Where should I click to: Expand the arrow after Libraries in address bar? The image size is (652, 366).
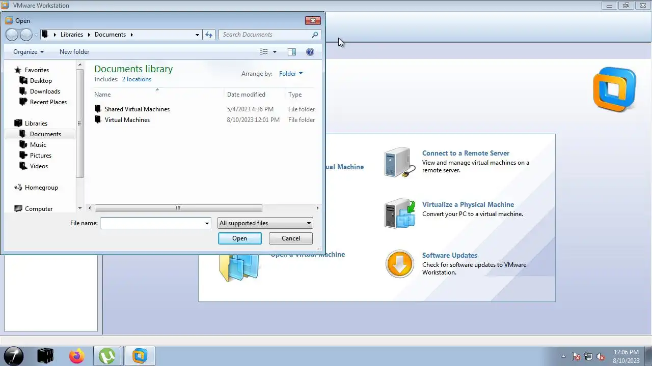(89, 35)
